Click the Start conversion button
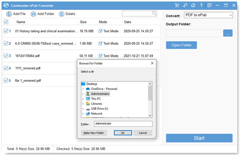The height and width of the screenshot is (156, 240). [199, 138]
